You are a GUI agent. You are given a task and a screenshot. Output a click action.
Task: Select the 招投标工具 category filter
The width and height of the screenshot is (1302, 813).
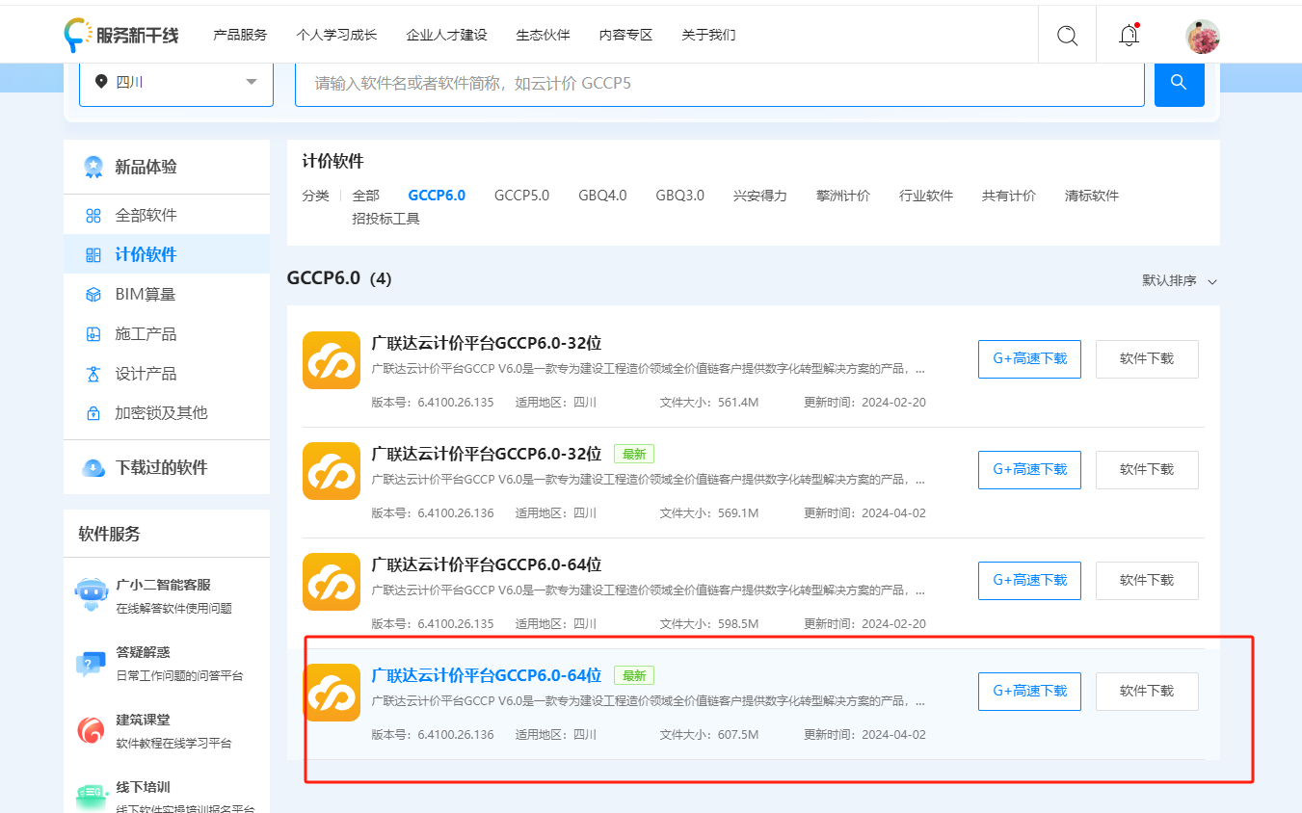[x=385, y=219]
